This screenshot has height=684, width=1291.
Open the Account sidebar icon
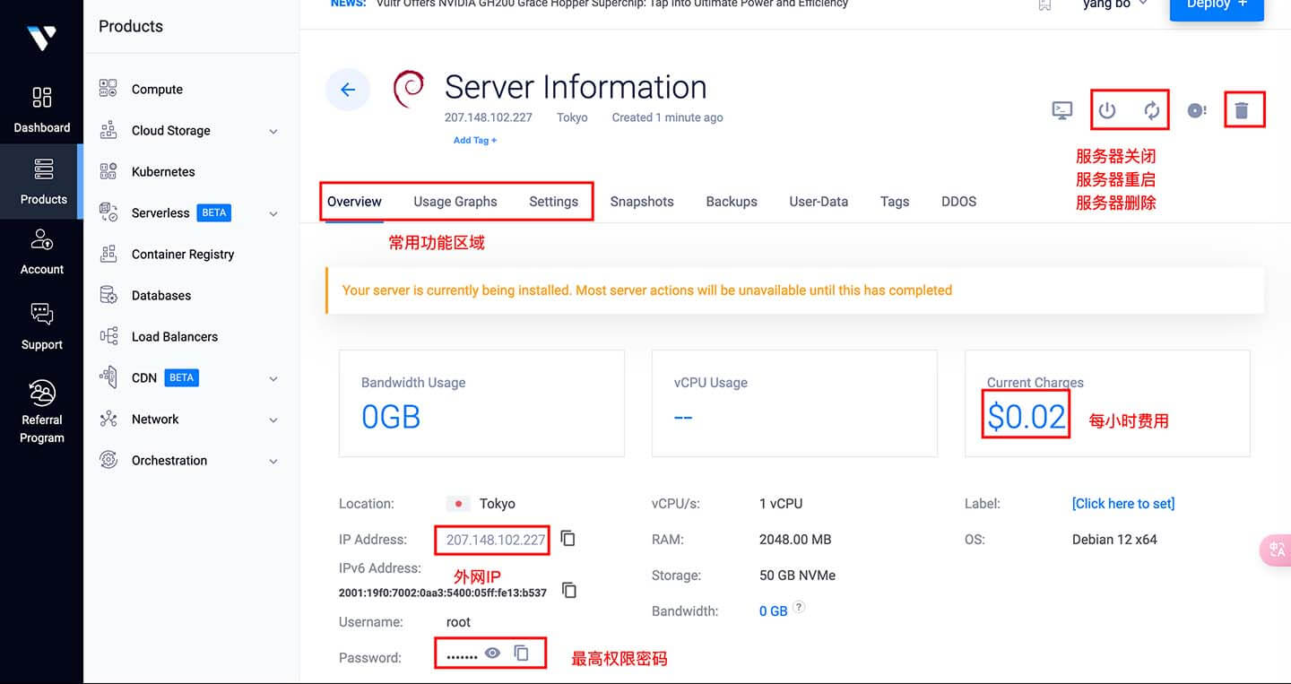42,239
